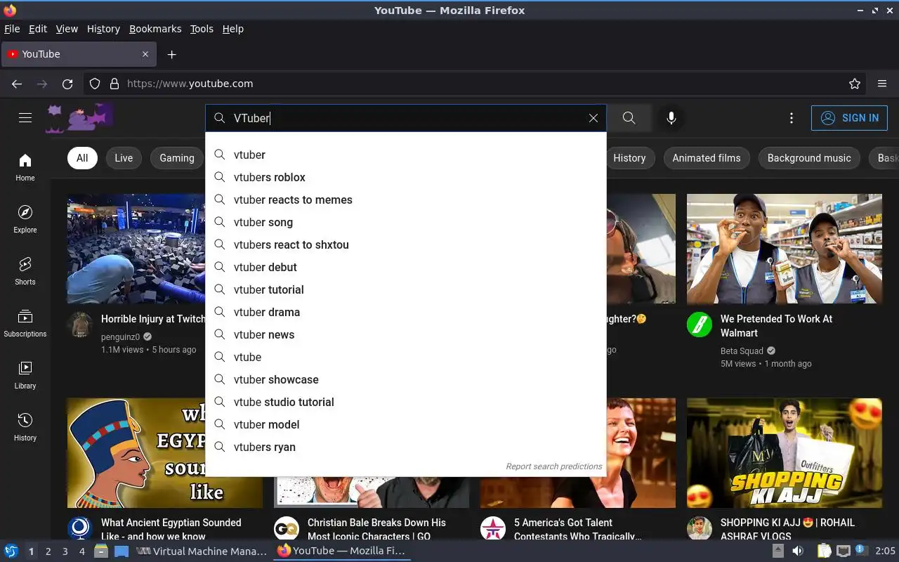Open Explore in the sidebar
The width and height of the screenshot is (899, 562).
(x=25, y=219)
